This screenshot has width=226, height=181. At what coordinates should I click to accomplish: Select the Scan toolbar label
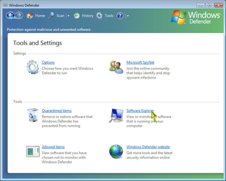[60, 16]
